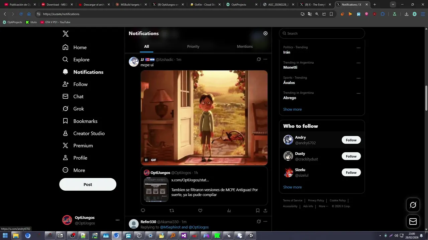Open the floating messages button
Screen dimensions: 428x240
pos(413,221)
